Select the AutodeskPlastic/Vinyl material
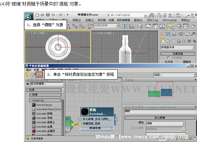This screenshot has width=197, height=142. 47,109
